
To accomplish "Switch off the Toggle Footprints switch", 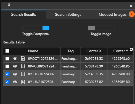I will point(36,28).
